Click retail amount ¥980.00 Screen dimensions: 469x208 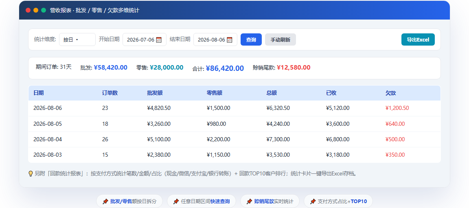[216, 124]
